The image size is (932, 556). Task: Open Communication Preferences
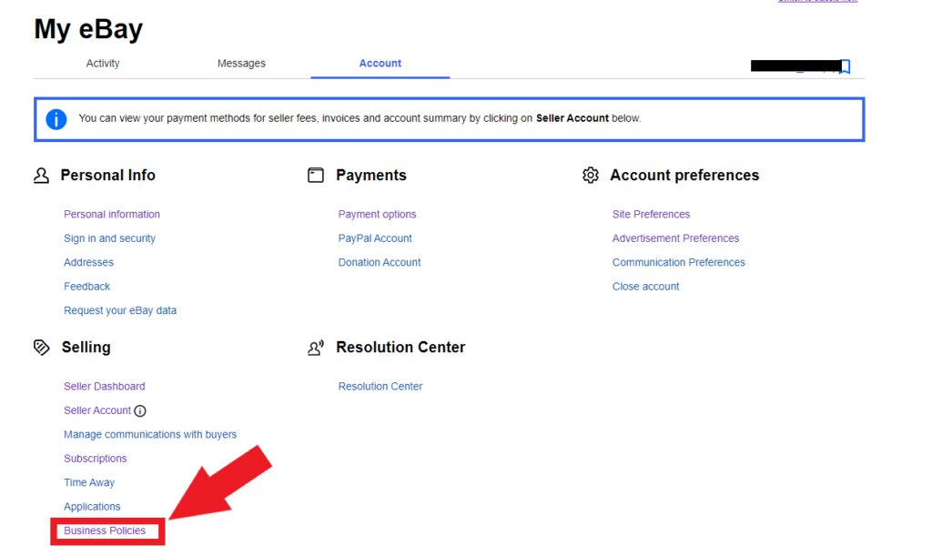(678, 262)
